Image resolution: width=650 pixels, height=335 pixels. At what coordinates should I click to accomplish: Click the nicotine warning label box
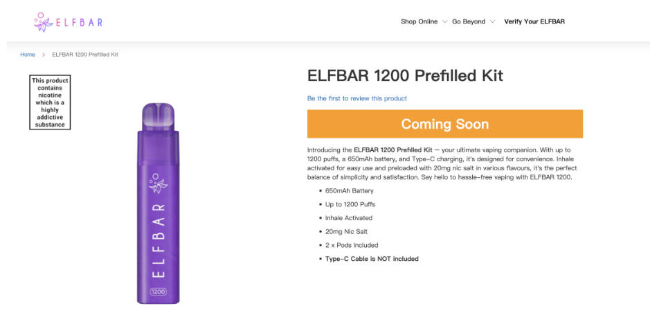(x=51, y=102)
